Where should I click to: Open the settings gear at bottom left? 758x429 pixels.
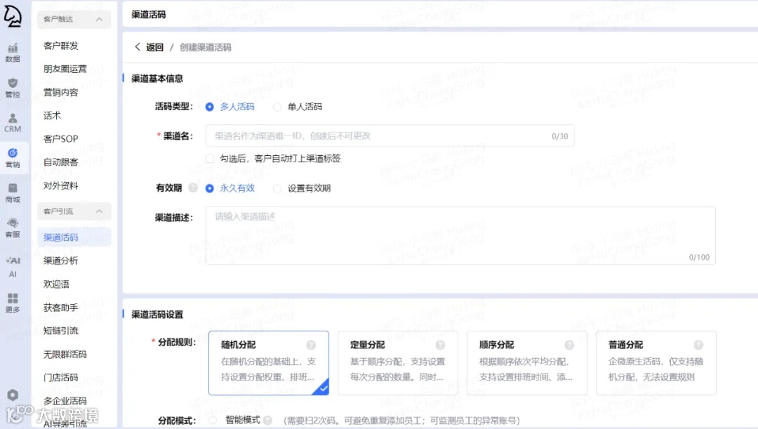(13, 395)
